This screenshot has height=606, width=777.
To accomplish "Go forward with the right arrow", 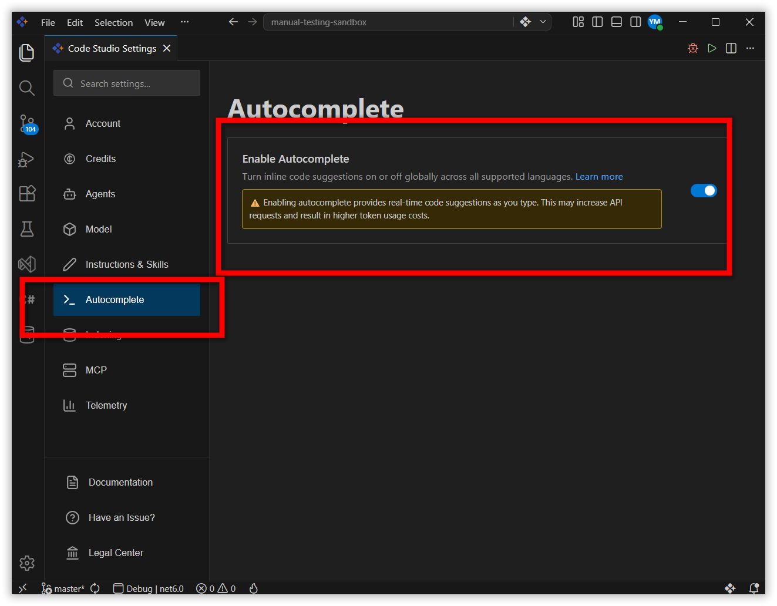I will click(x=253, y=22).
